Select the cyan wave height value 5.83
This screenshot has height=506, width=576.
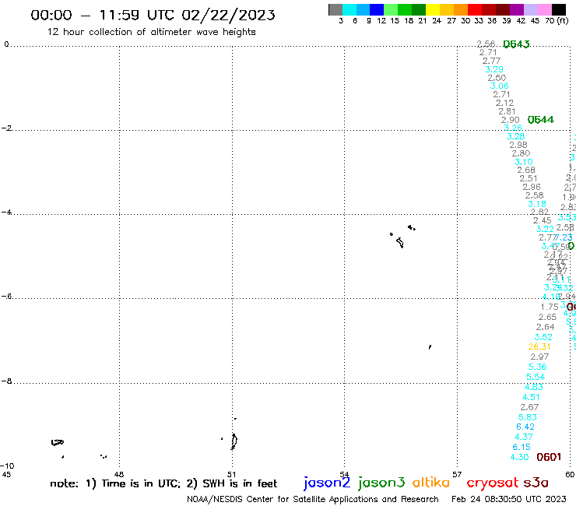(x=528, y=417)
